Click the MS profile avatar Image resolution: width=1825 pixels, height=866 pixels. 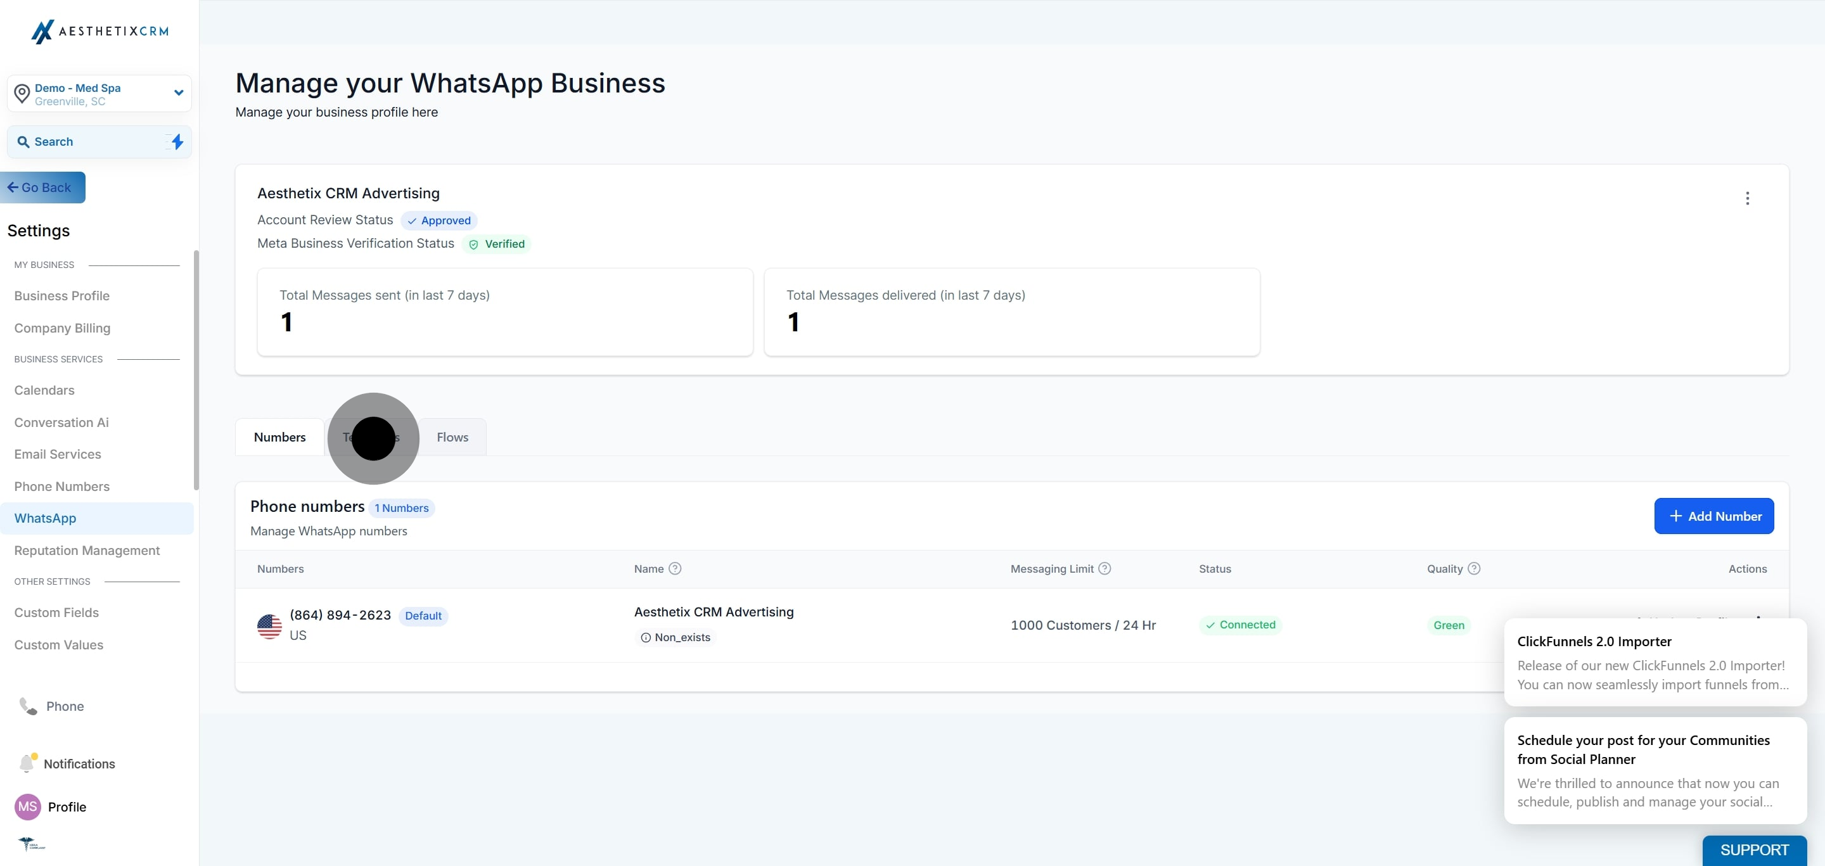tap(28, 806)
